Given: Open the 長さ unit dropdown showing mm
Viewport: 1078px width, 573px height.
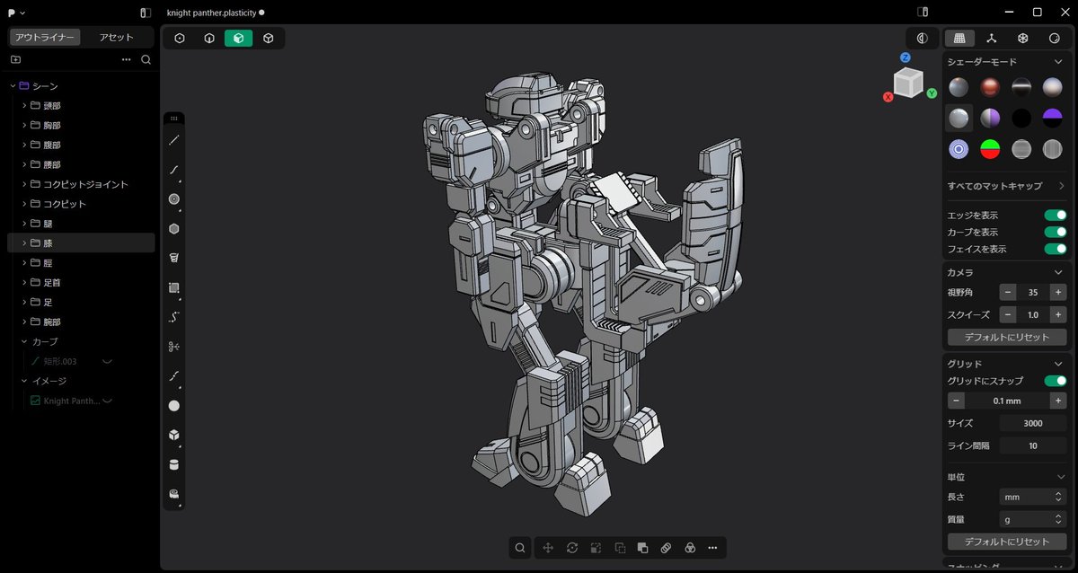Looking at the screenshot, I should tap(1032, 497).
